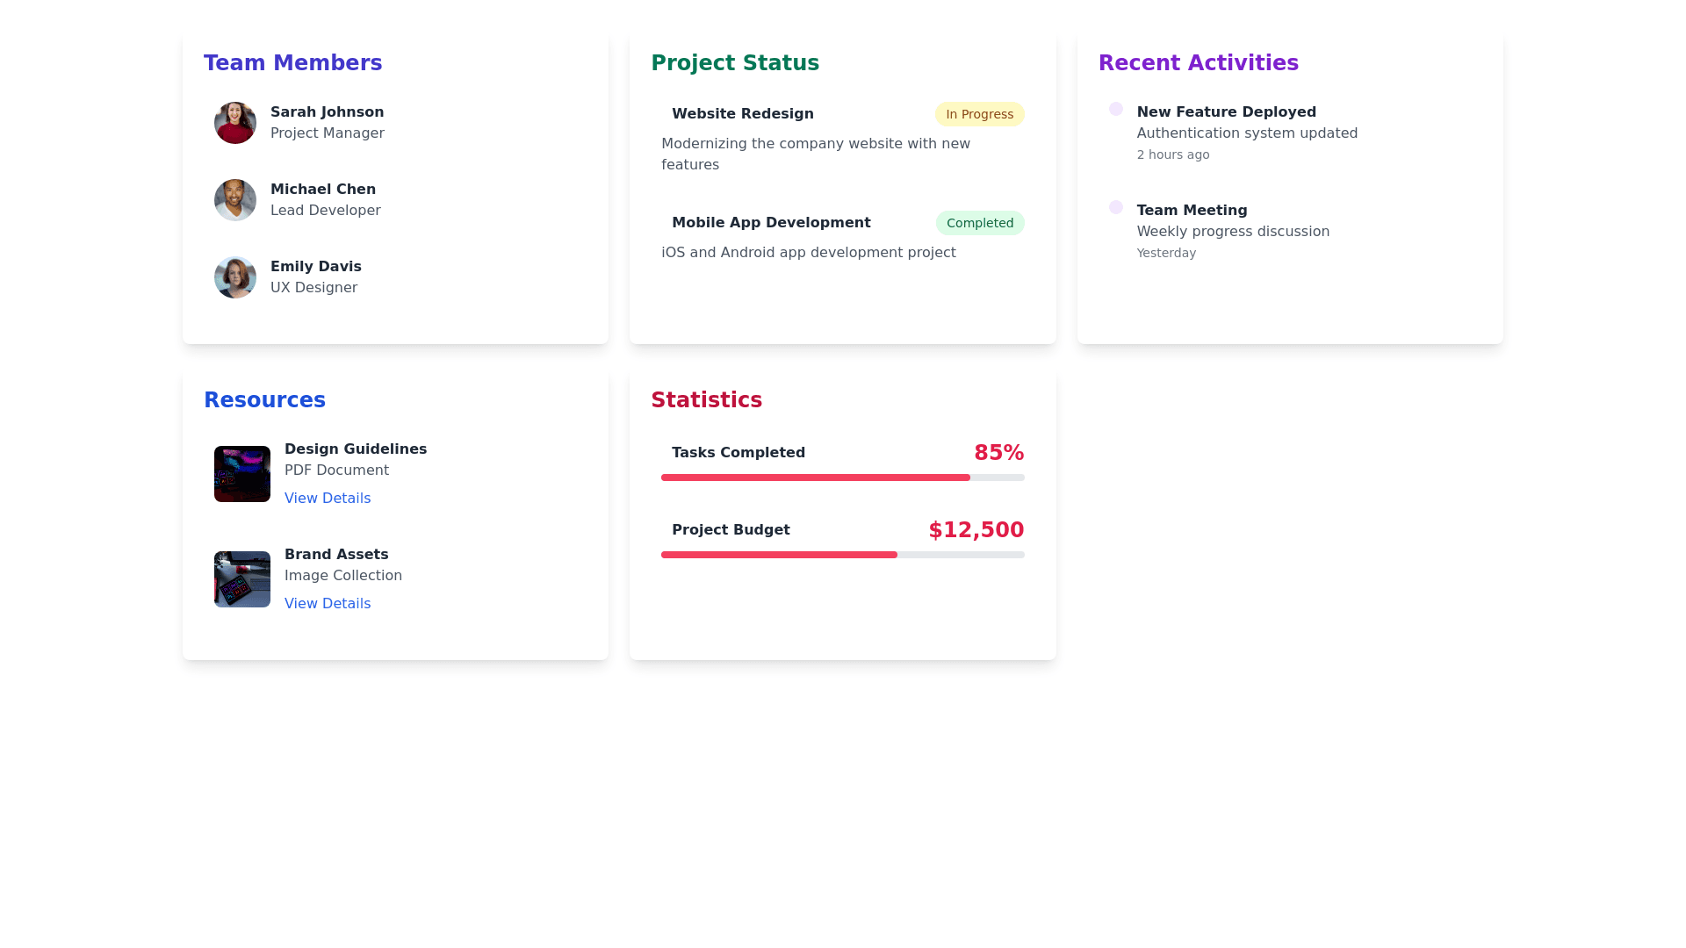
Task: Click the Project Budget progress bar
Action: [842, 555]
